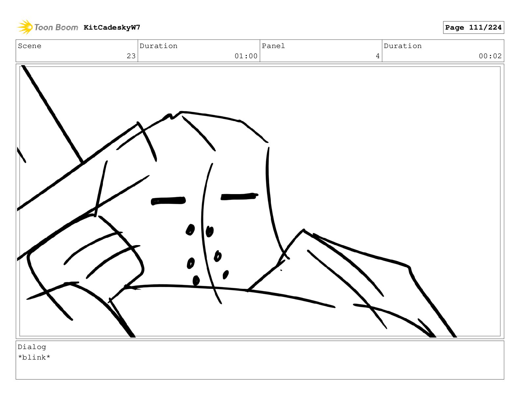Click the 'Dialog' label
This screenshot has height=403, width=520.
tap(32, 347)
